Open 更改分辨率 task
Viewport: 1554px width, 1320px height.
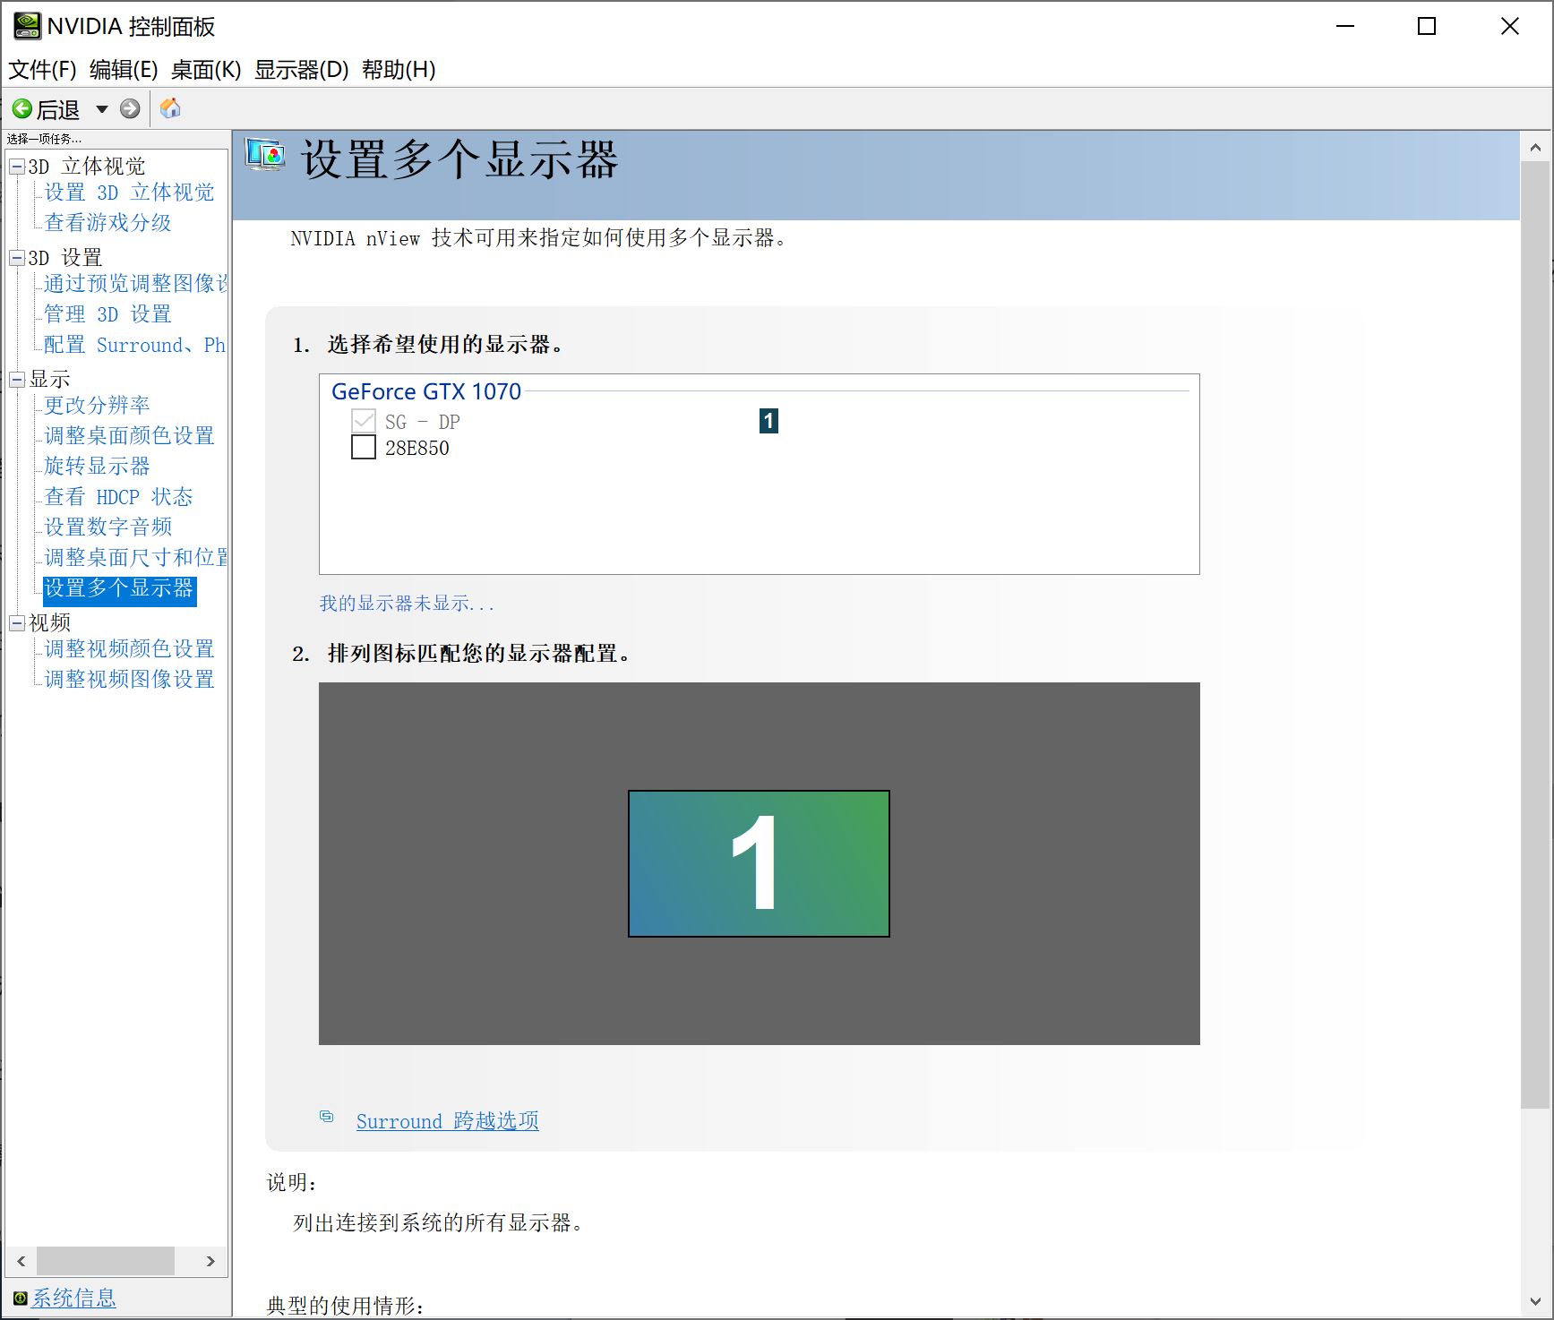point(98,406)
